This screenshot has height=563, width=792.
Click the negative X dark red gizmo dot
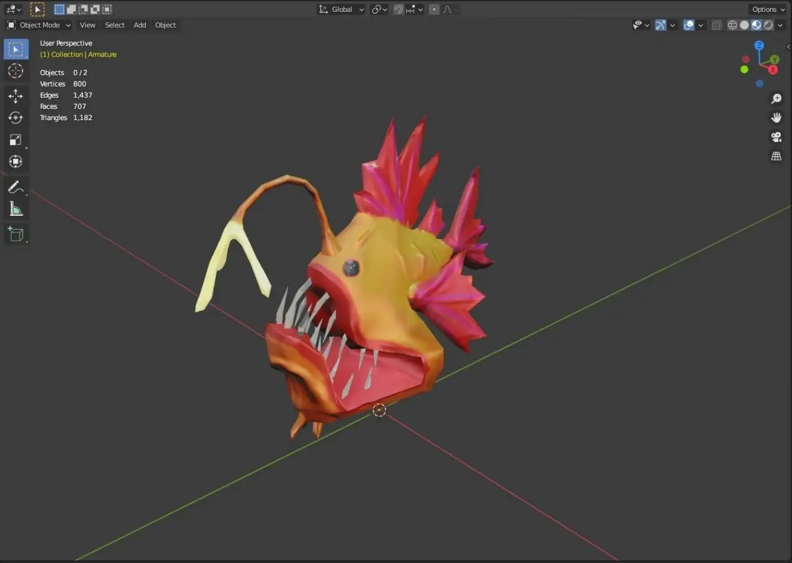(x=746, y=59)
